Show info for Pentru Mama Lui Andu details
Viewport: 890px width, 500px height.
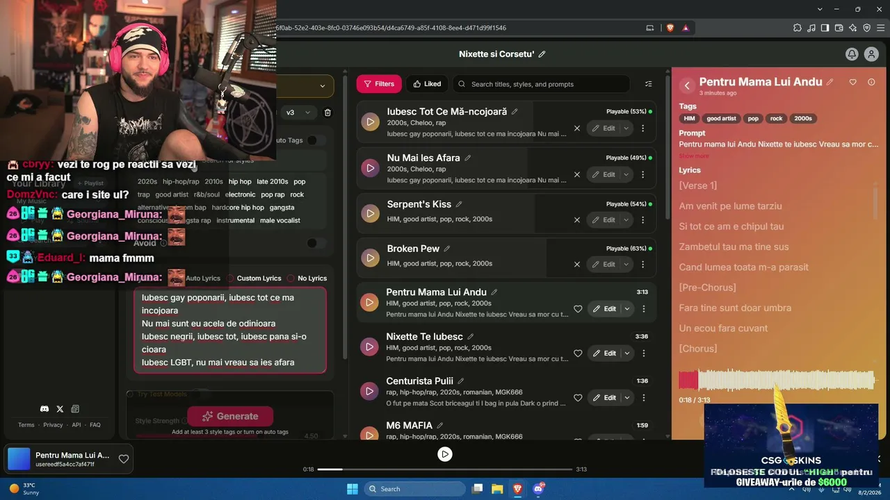[x=871, y=82]
